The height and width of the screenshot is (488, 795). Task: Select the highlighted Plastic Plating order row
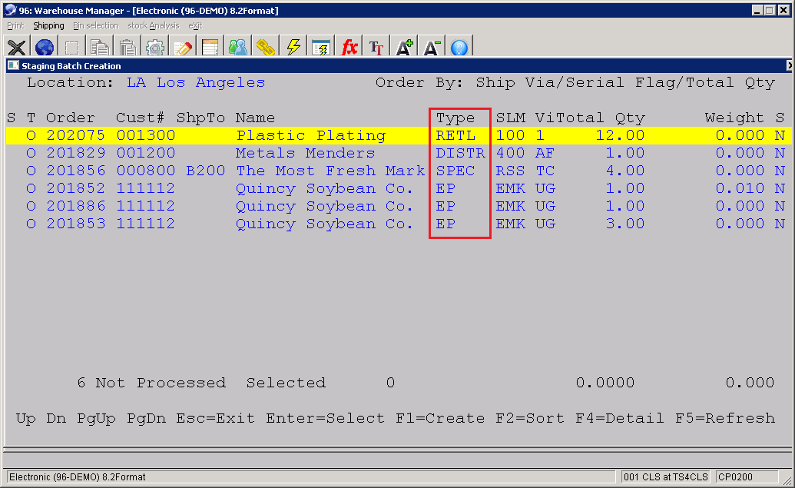[310, 136]
